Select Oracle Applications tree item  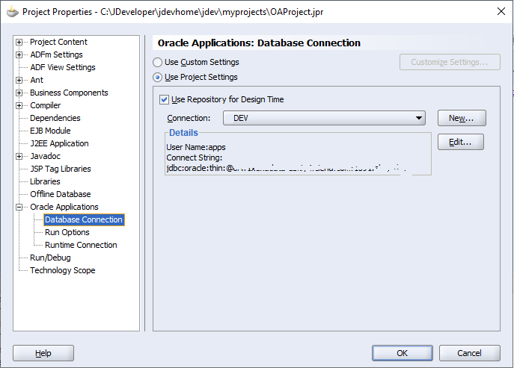(64, 207)
